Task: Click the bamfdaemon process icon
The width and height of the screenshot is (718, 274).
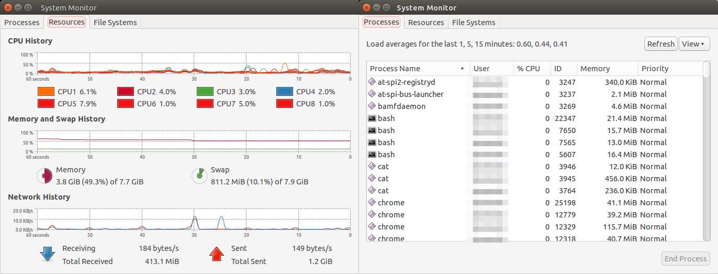Action: pyautogui.click(x=372, y=106)
